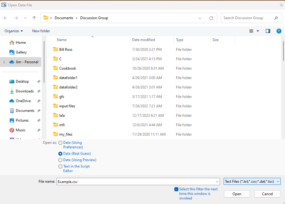
Task: Expand the File name history dropdown
Action: [x=217, y=182]
